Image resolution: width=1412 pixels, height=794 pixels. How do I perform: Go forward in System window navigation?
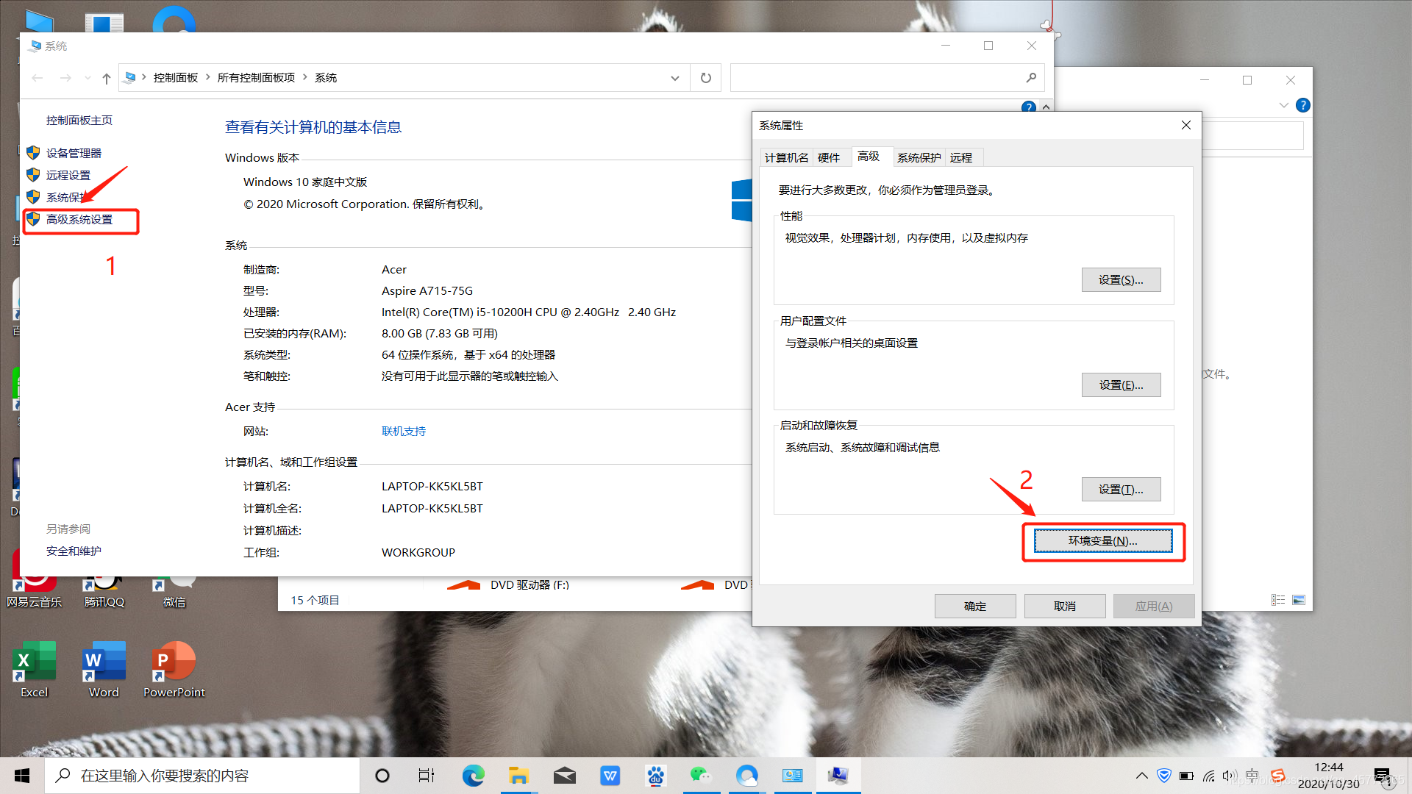pos(65,78)
